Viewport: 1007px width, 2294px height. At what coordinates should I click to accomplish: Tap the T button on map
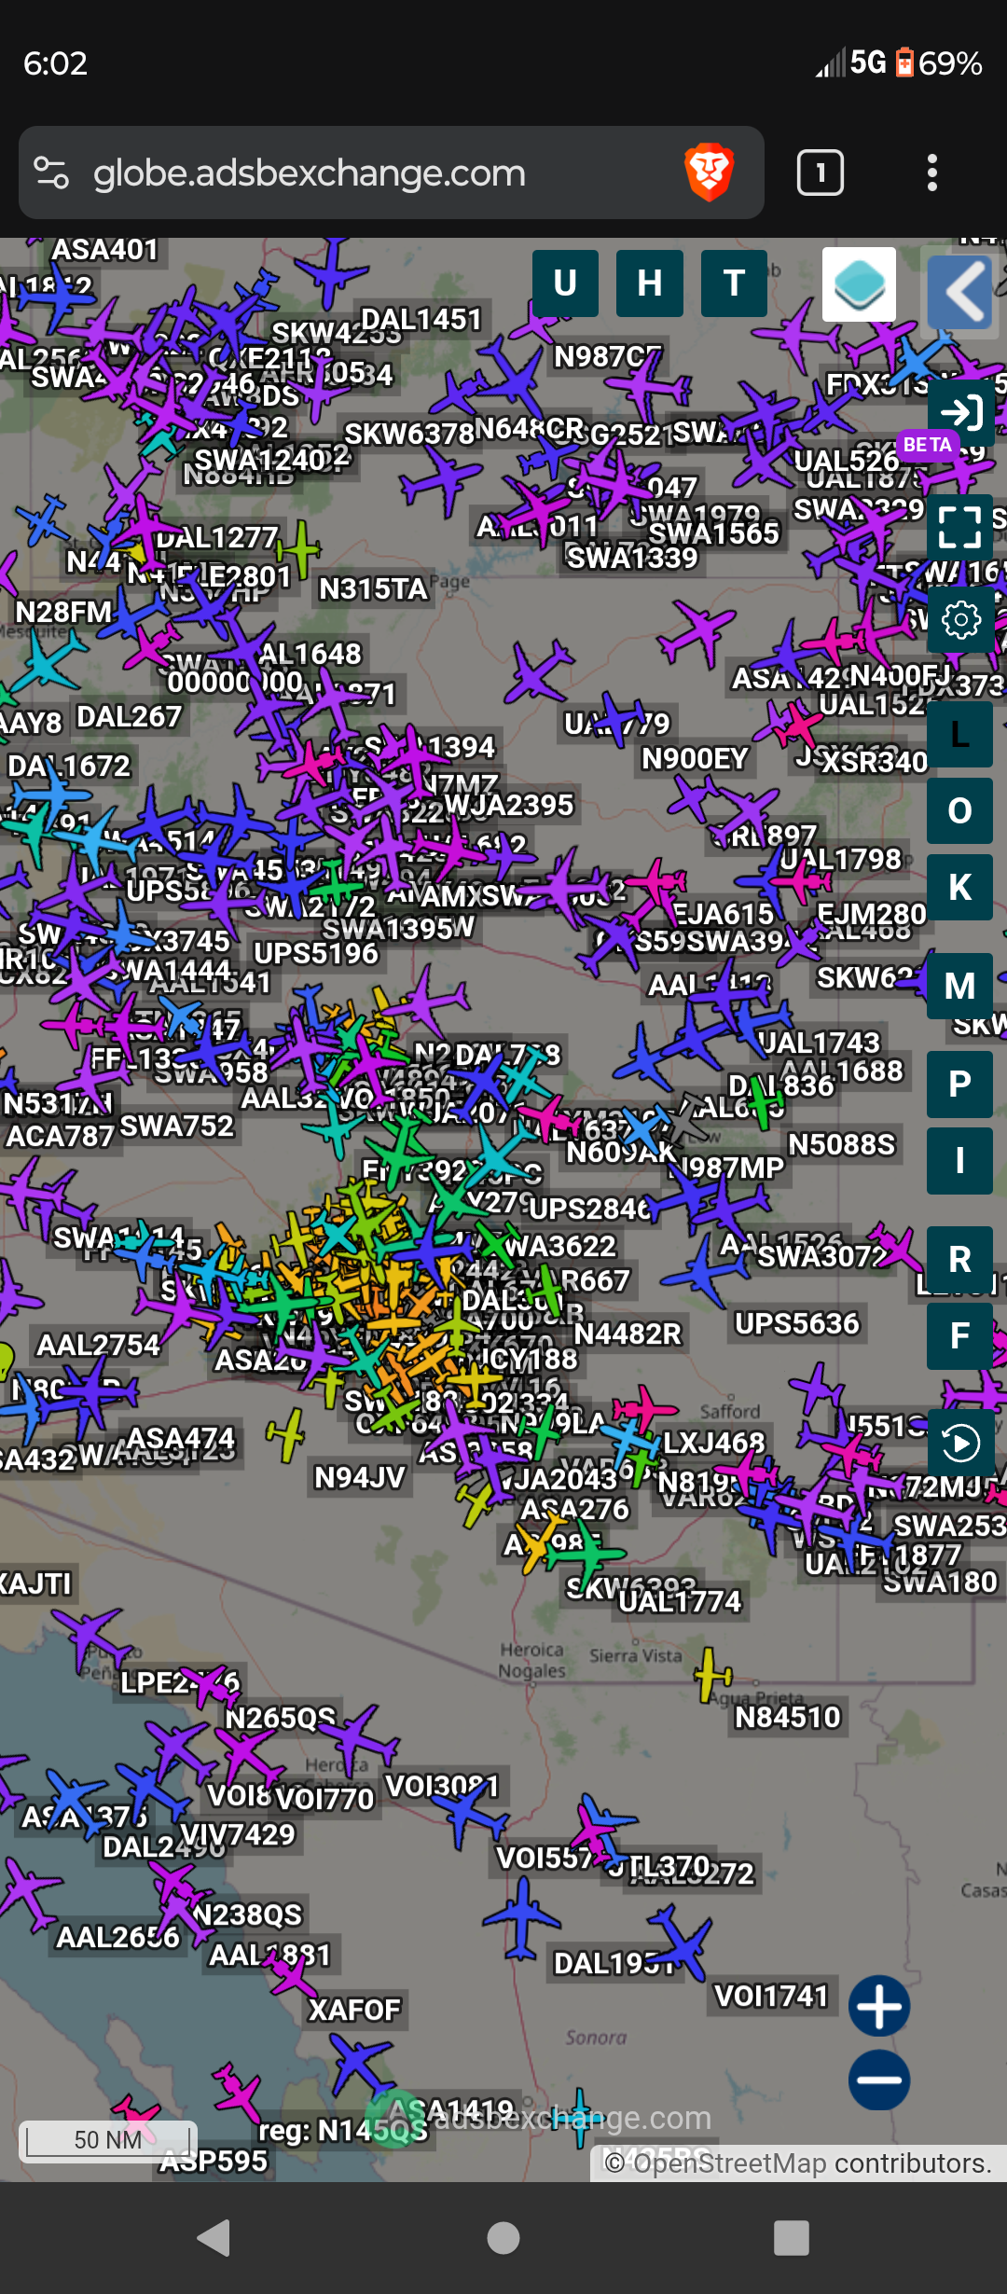734,283
